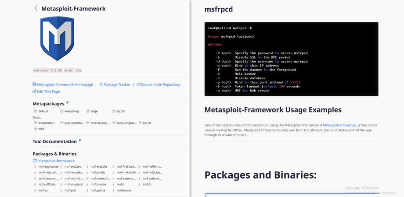Click the Metasploit-Framework Usage Examples heading

(x=273, y=110)
